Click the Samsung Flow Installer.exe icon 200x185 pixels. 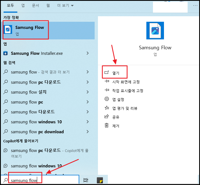[x=6, y=53]
